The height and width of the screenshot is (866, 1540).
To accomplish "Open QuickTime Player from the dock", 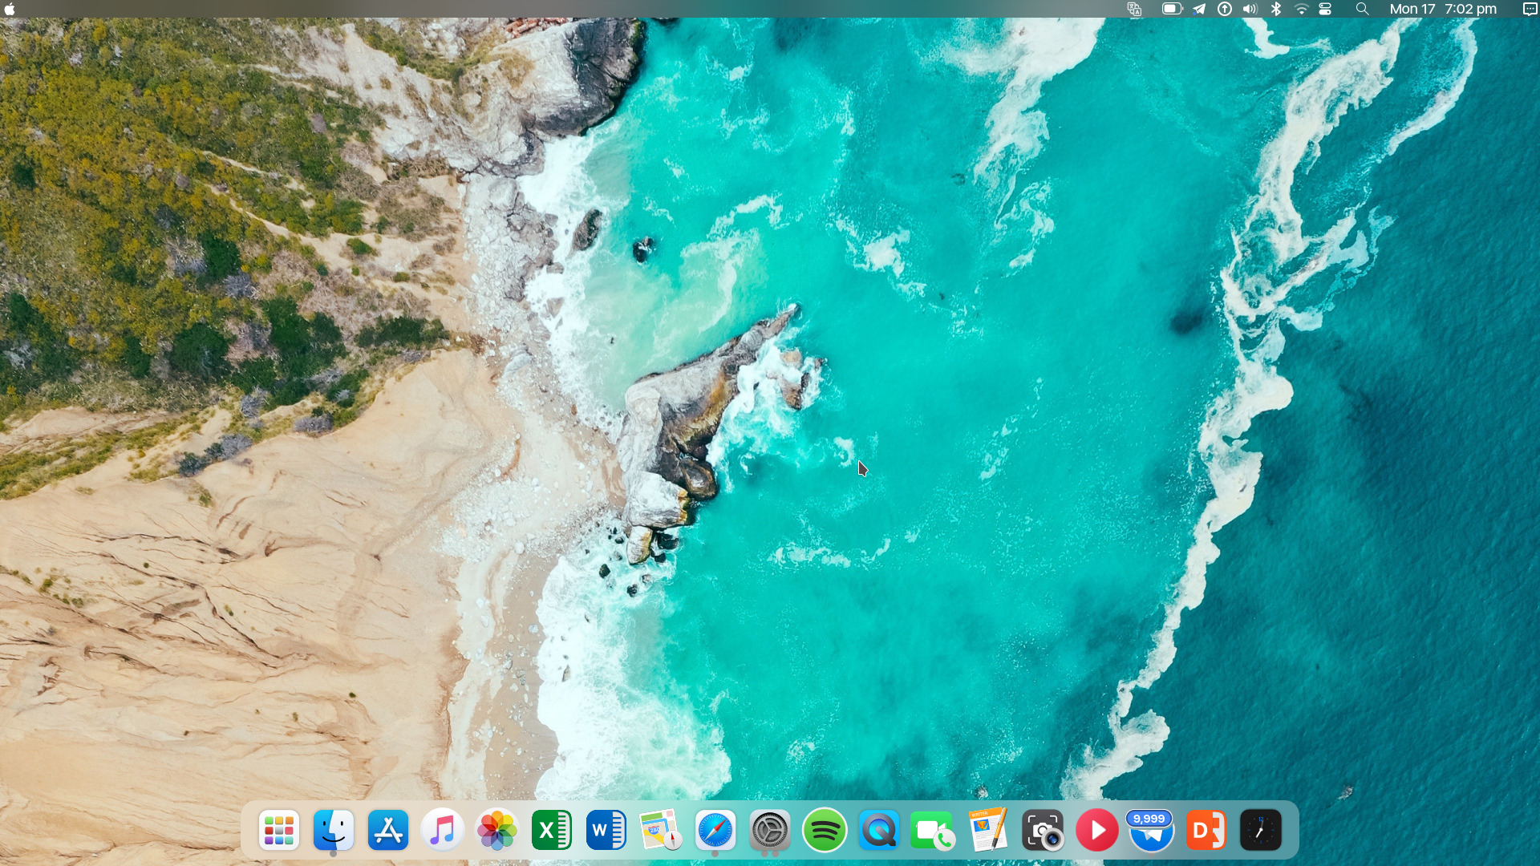I will click(879, 830).
